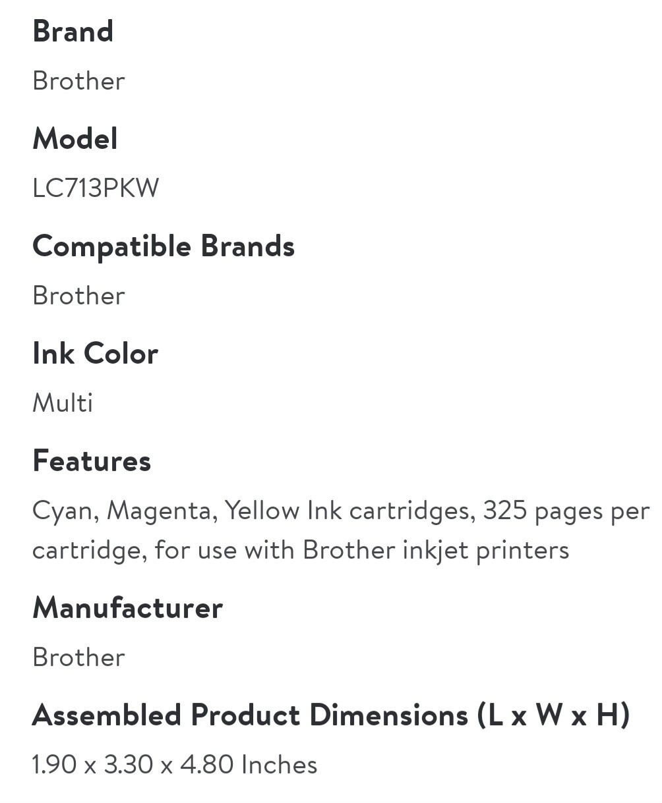
Task: Click the Brother inkjet printers text line
Action: pos(300,549)
